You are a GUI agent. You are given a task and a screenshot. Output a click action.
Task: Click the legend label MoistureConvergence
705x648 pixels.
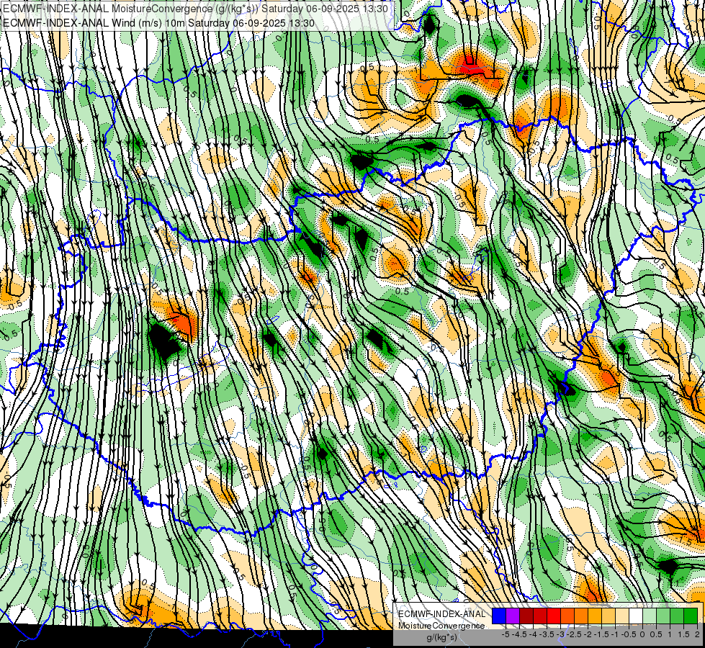(x=441, y=626)
